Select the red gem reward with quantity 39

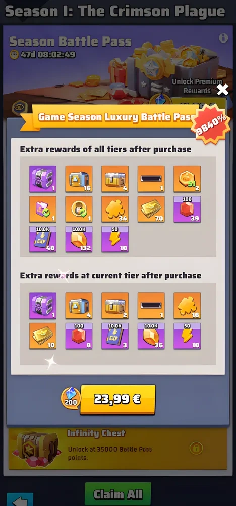point(187,209)
